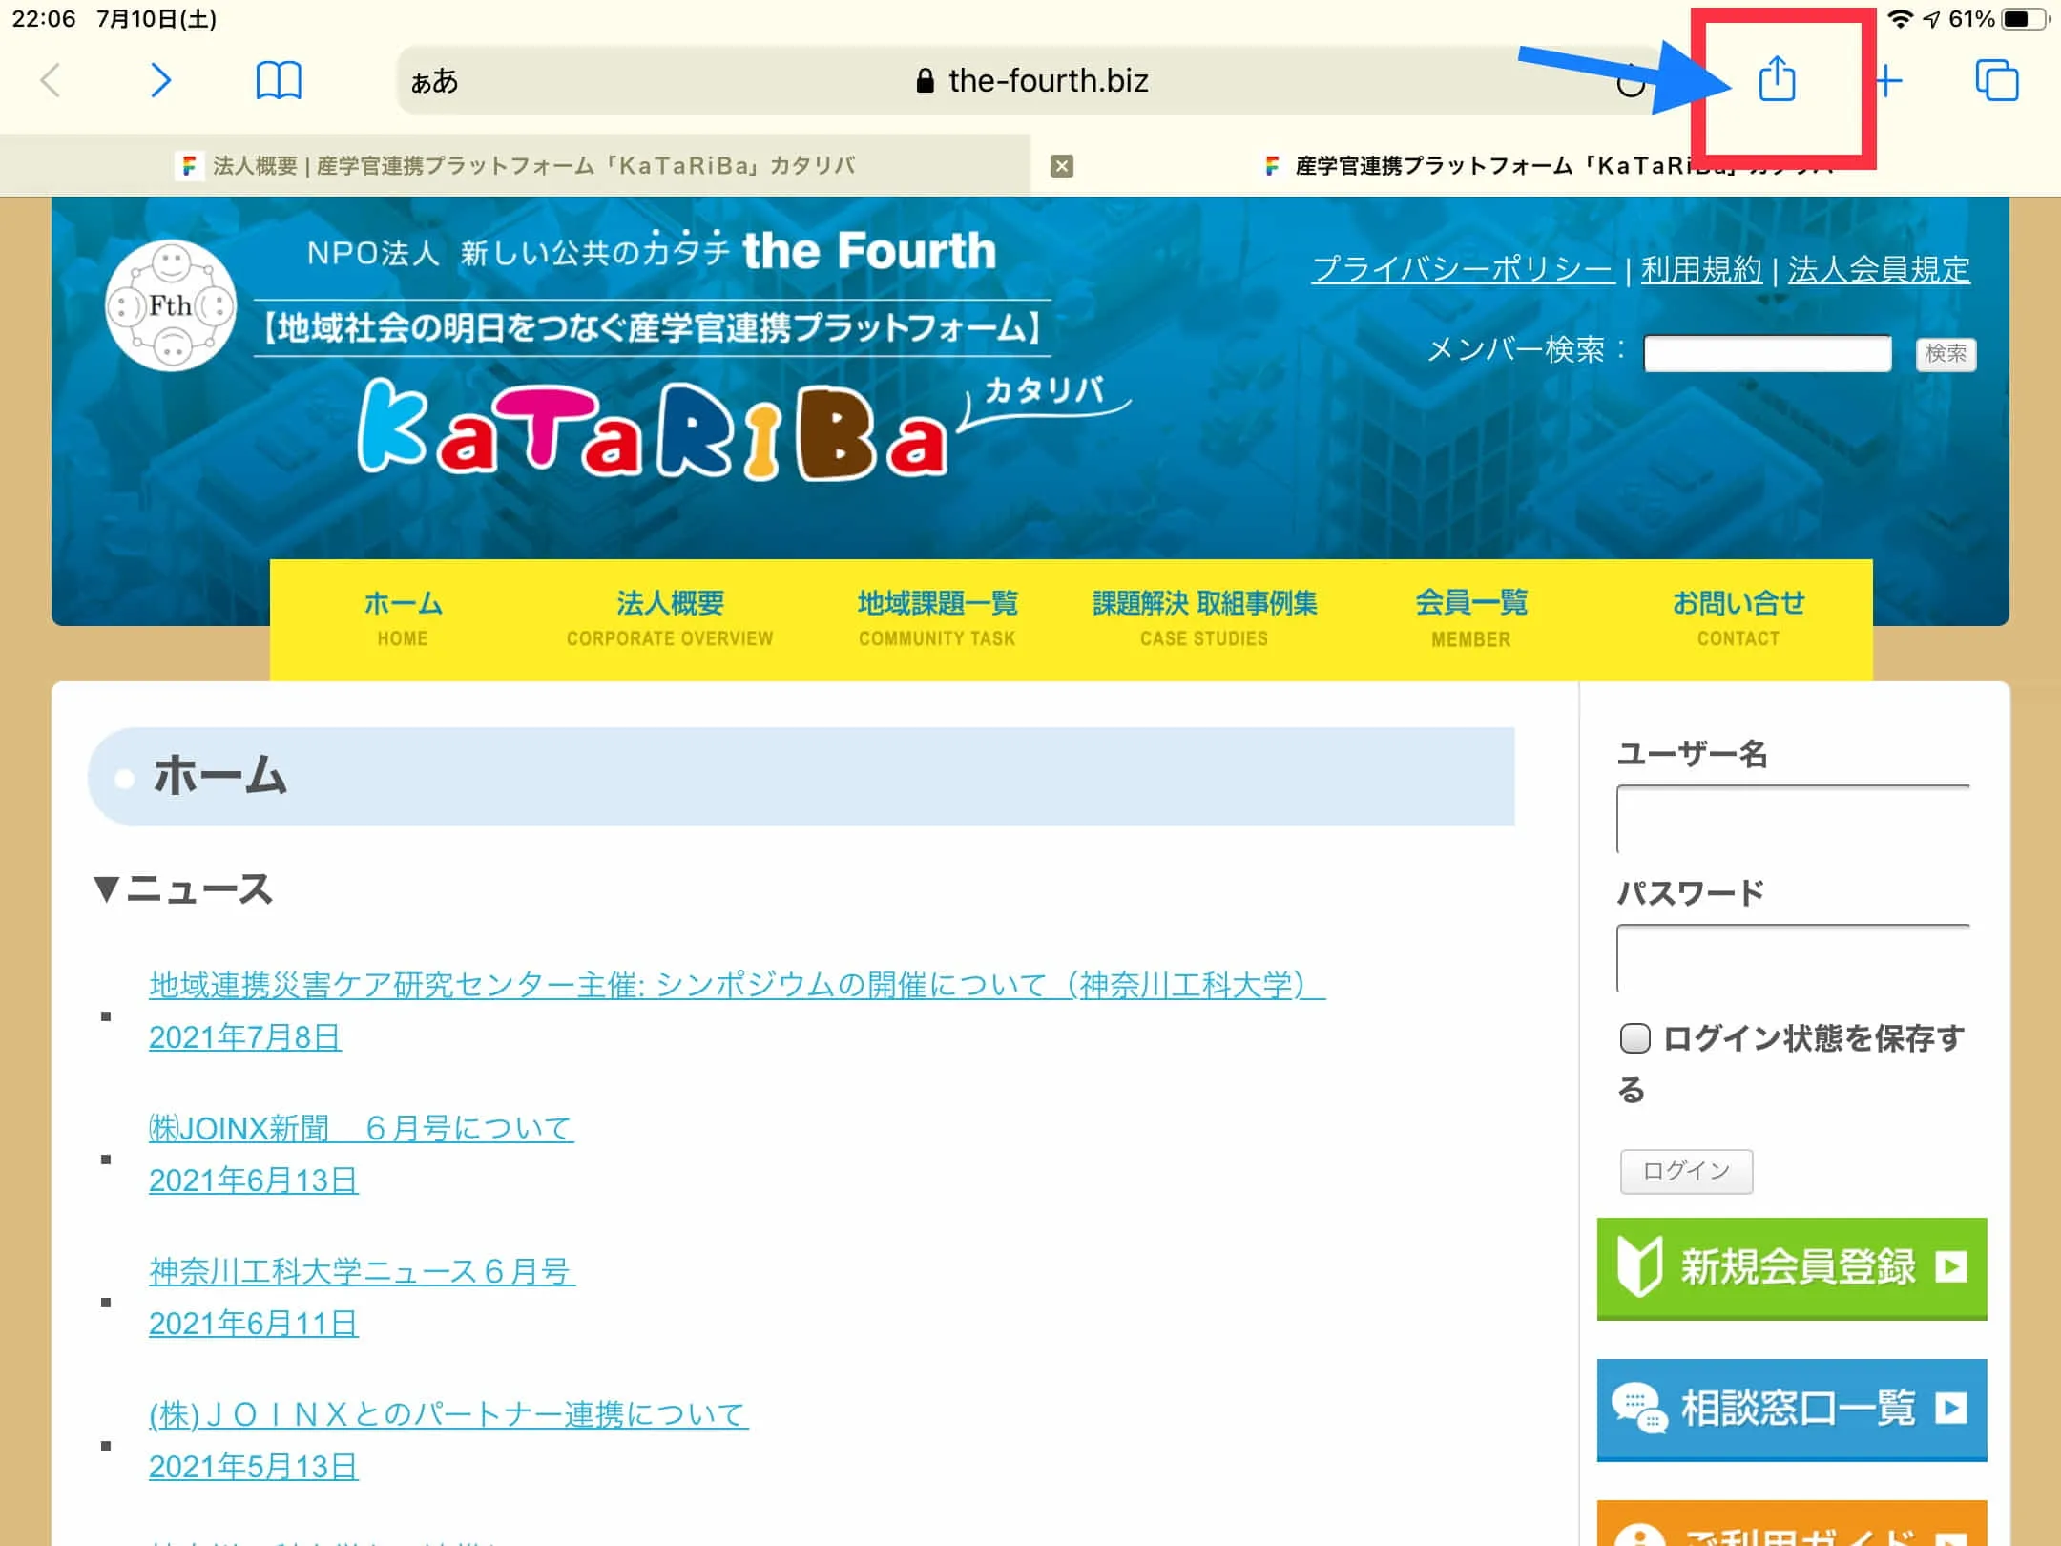Click the Fth circular logo
This screenshot has width=2061, height=1546.
coord(171,305)
